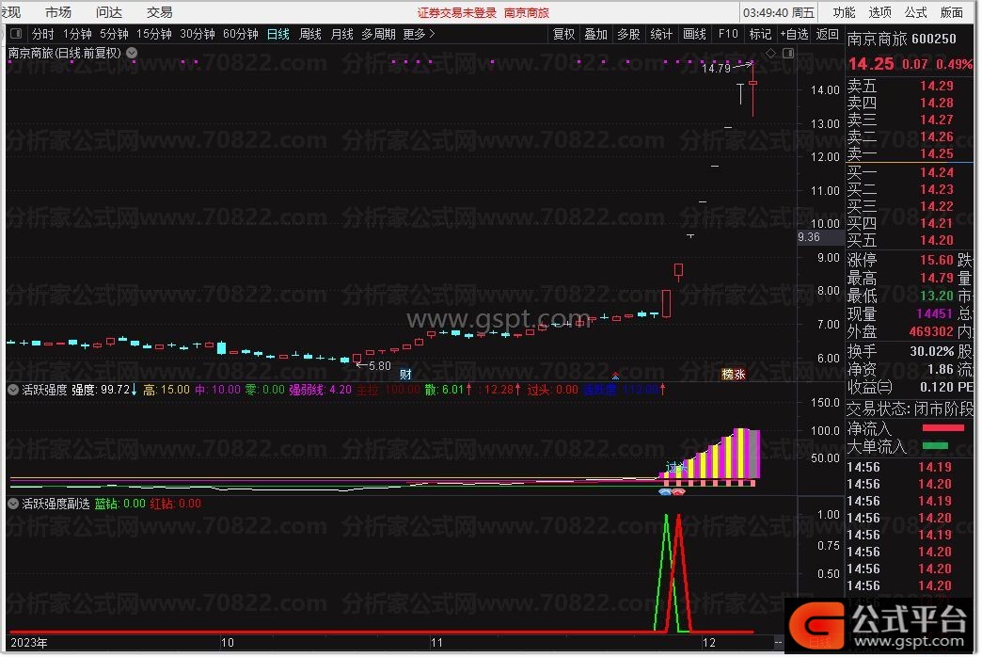Screen dimensions: 982x657
Task: Add stock with +自选 button
Action: click(794, 34)
